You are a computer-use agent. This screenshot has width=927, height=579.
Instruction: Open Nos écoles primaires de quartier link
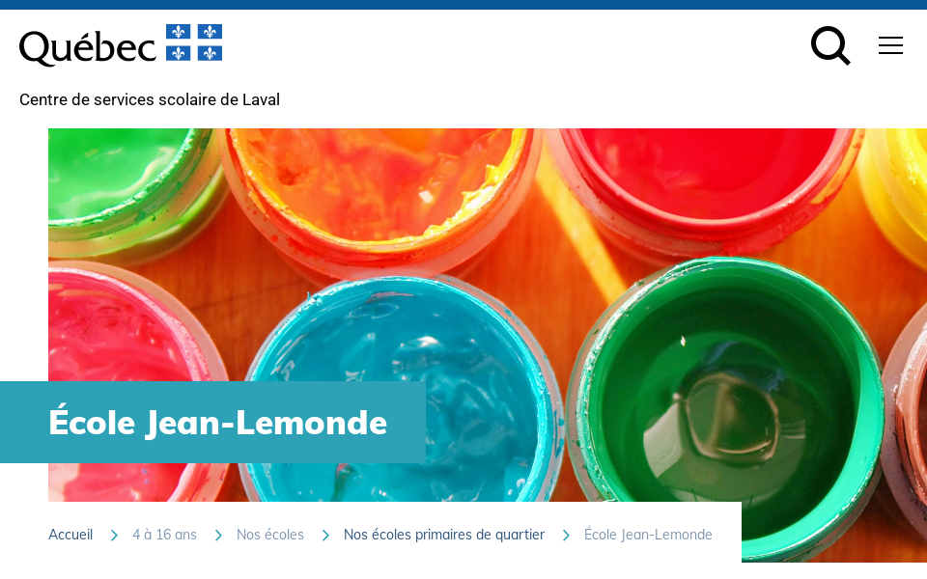click(444, 535)
